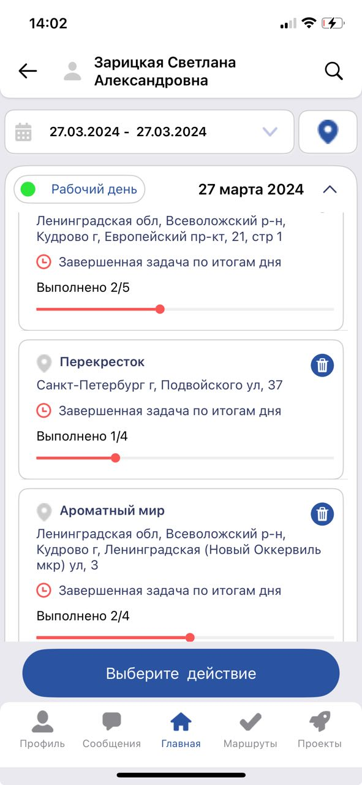
Task: Delete the Перекресток task with trash icon
Action: click(x=322, y=366)
